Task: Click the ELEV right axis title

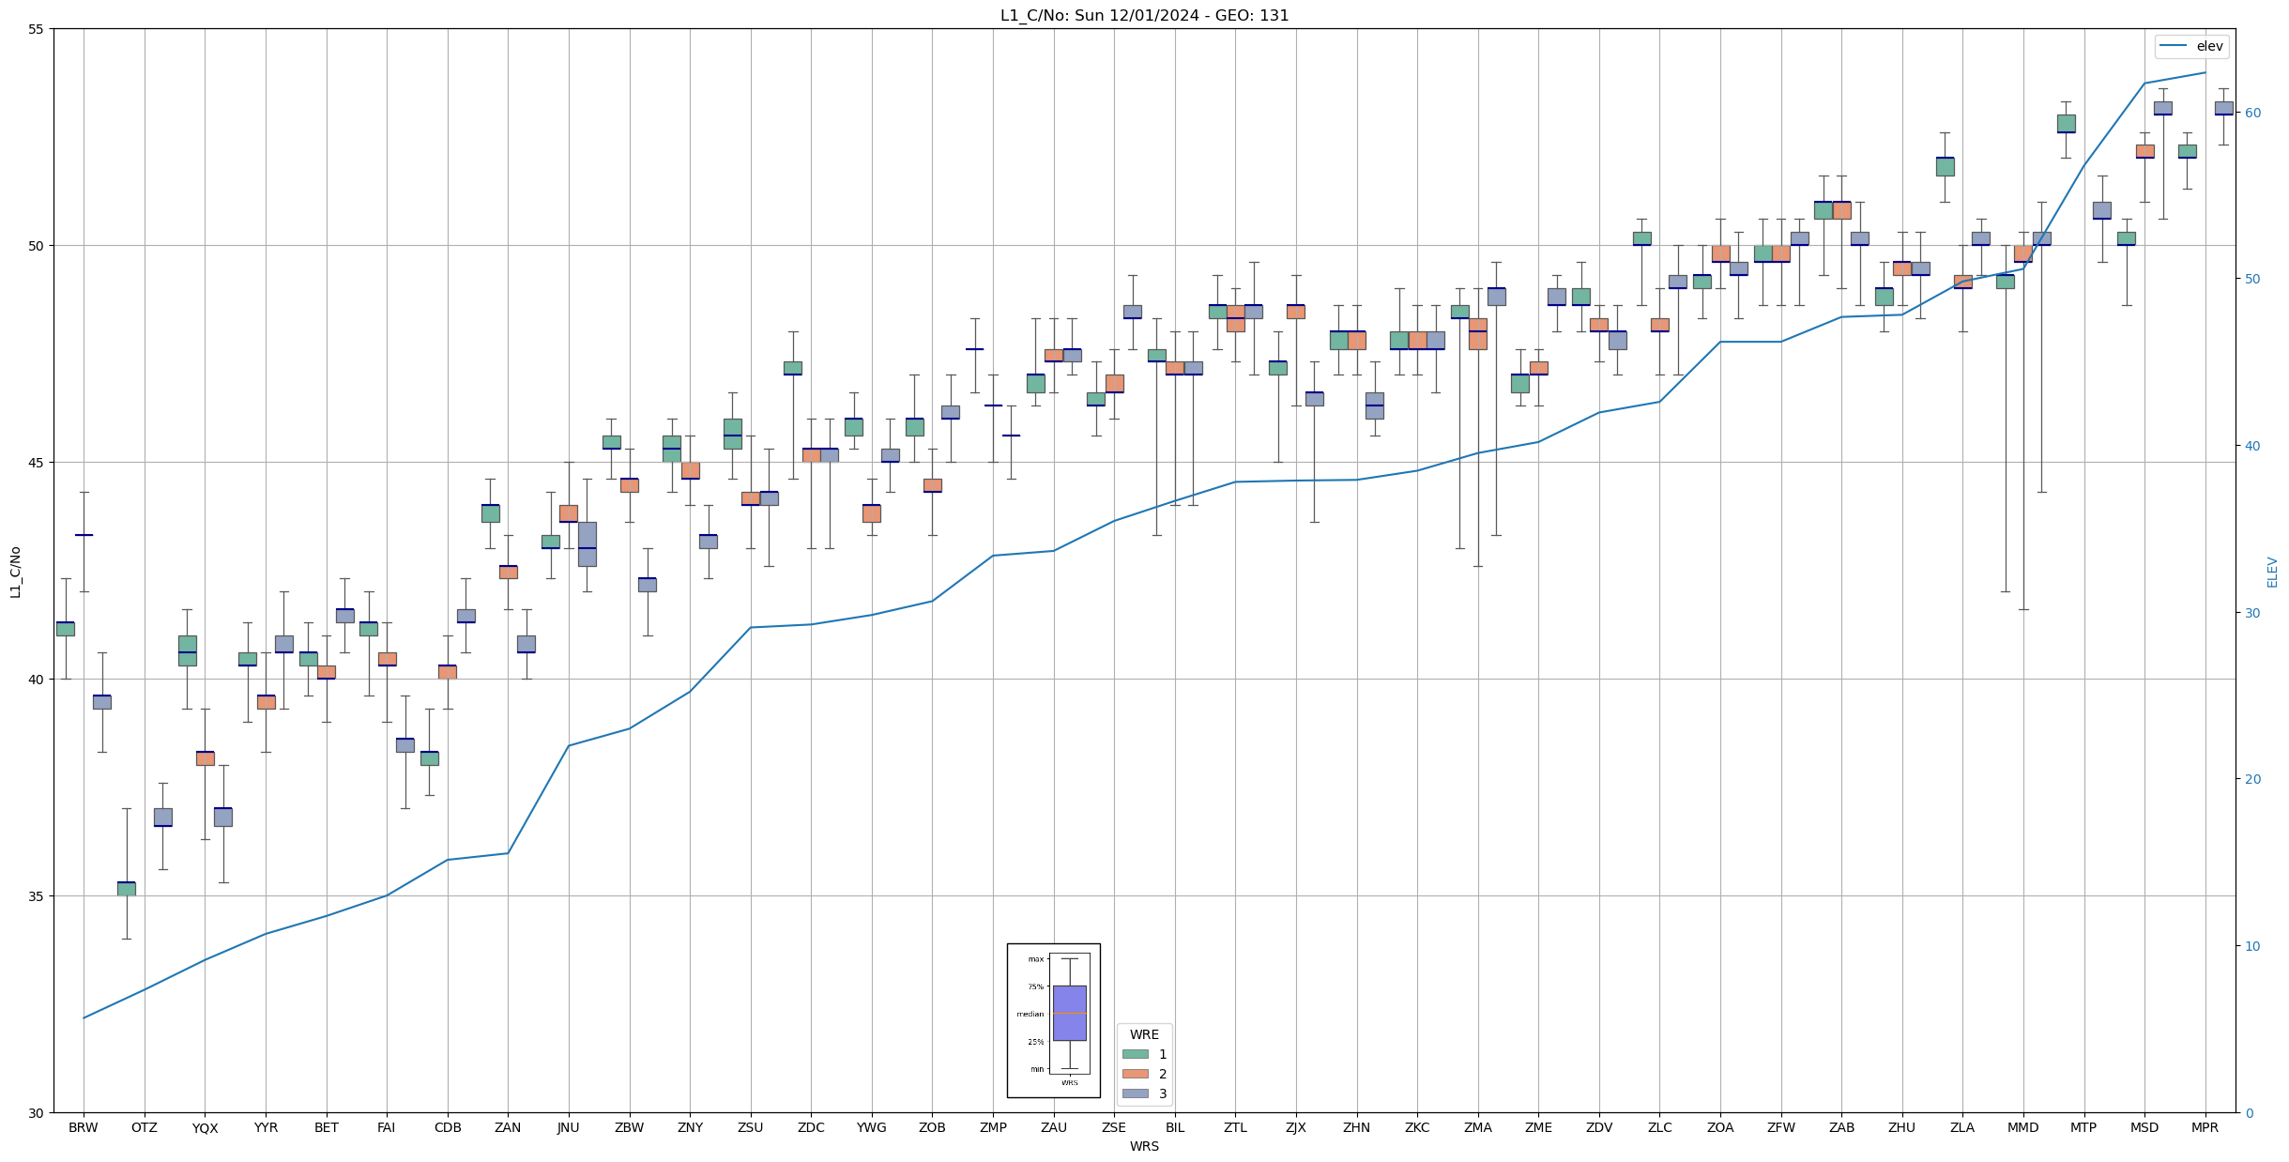Action: pos(2272,571)
